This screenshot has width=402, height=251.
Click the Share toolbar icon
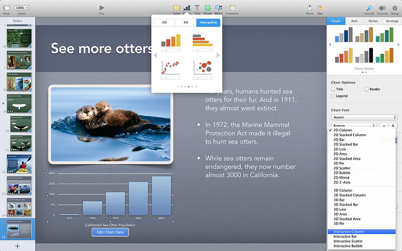point(310,8)
